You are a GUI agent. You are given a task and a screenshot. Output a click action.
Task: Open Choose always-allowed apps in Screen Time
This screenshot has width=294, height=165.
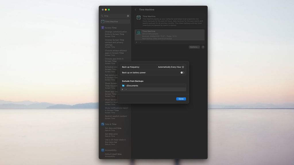click(116, 53)
